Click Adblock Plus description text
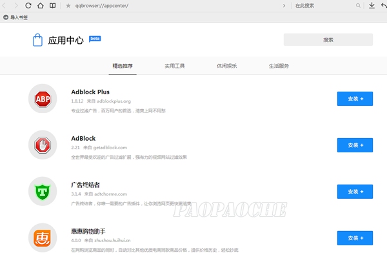The height and width of the screenshot is (255, 387). coord(118,110)
